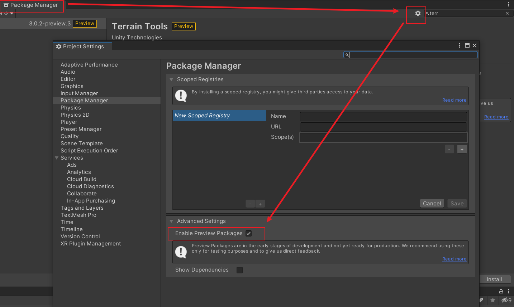
Task: Click the magnifier icon in Project Settings search
Action: [347, 55]
